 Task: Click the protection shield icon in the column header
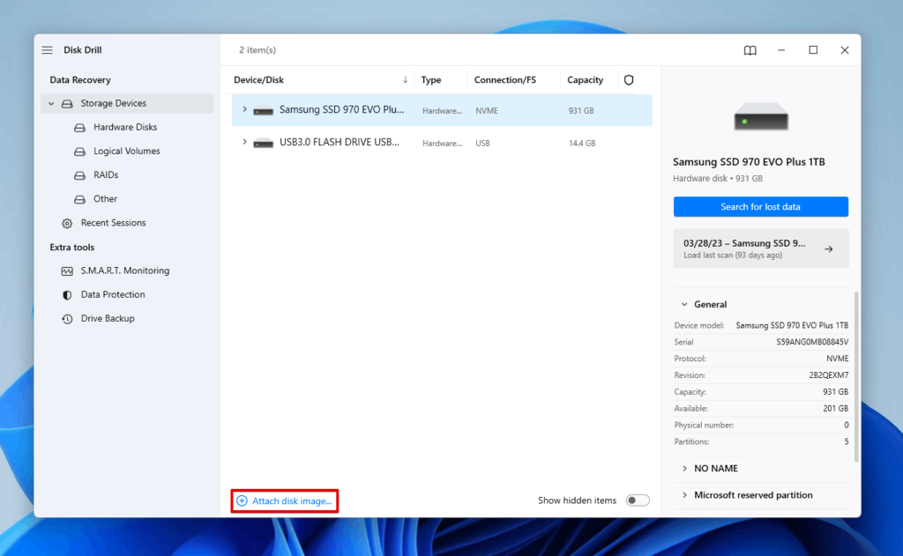click(629, 79)
